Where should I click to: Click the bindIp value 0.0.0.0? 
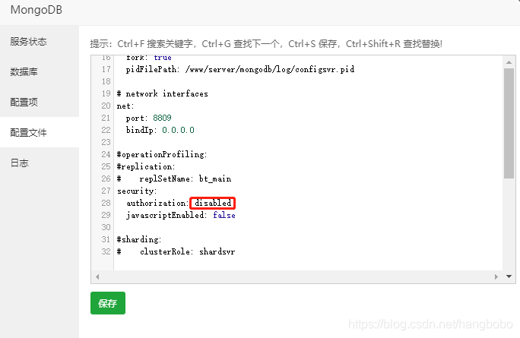click(x=178, y=130)
